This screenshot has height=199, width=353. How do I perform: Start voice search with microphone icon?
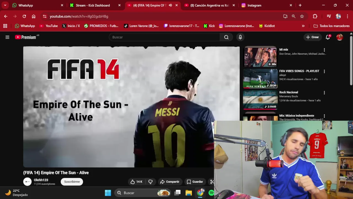(240, 37)
